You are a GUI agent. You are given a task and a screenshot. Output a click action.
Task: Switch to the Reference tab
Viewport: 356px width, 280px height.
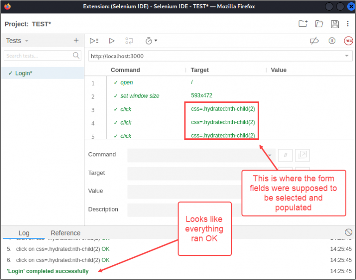pos(65,233)
